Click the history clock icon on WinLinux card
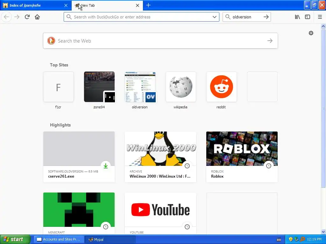The image size is (326, 244). [187, 166]
